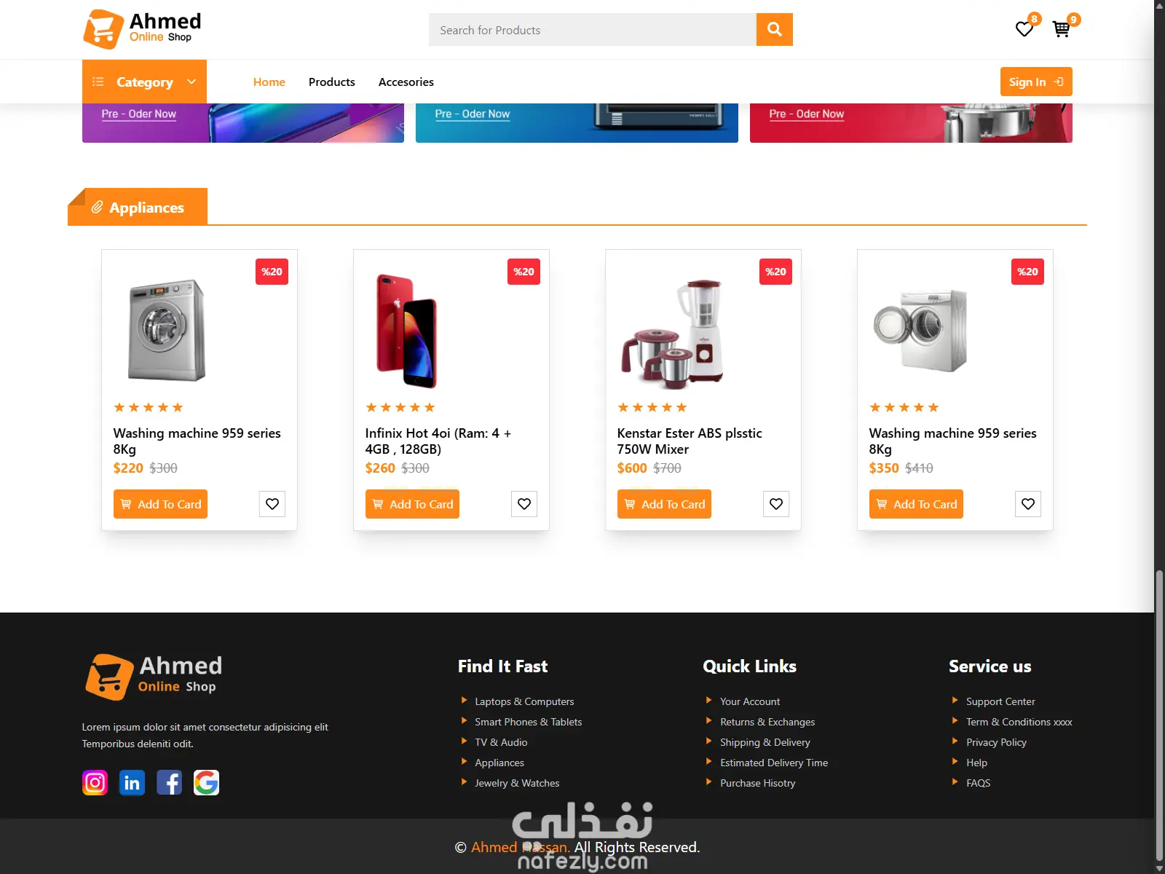Expand the Category dropdown menu

(144, 82)
